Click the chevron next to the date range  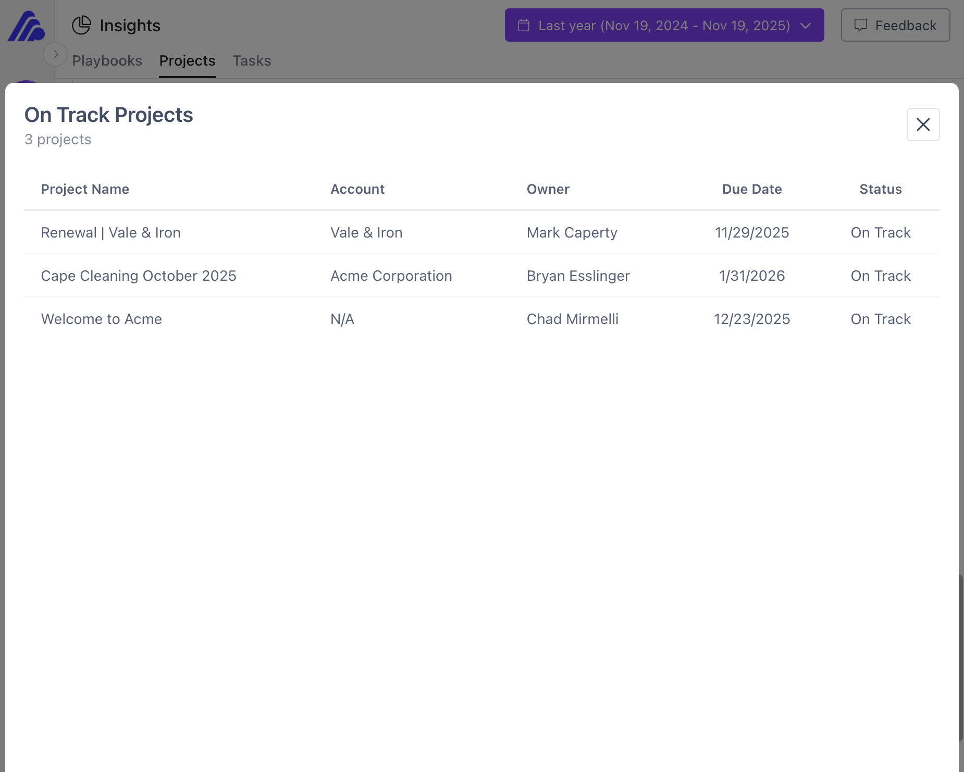click(x=805, y=25)
